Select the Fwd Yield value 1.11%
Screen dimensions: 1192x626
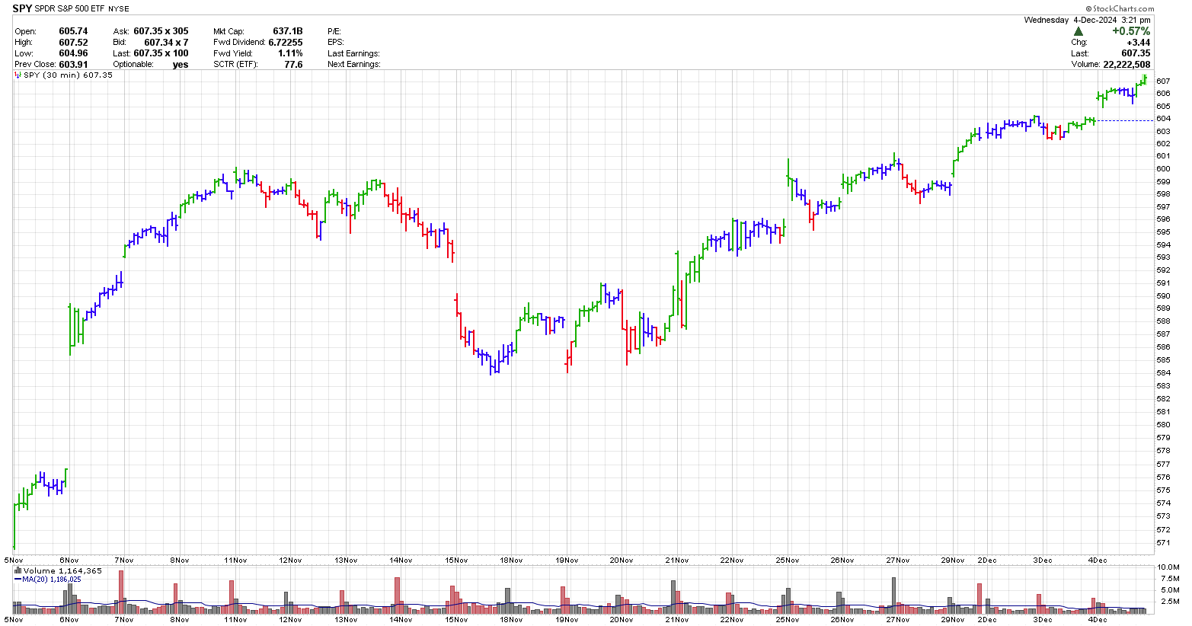tap(290, 53)
